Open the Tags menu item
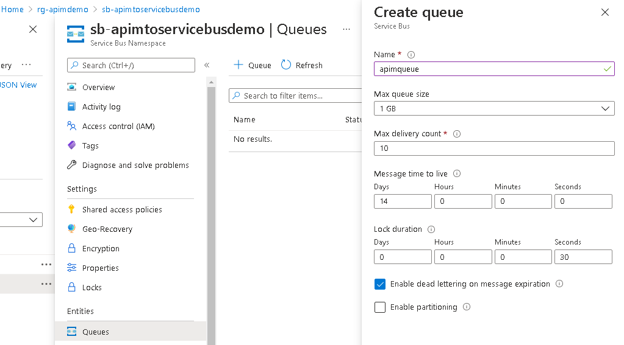Screen dimensions: 624x345 pos(90,145)
